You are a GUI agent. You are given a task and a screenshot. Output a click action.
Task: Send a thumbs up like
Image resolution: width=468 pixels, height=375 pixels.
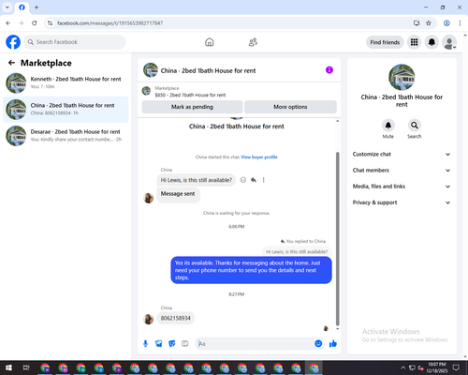(333, 344)
